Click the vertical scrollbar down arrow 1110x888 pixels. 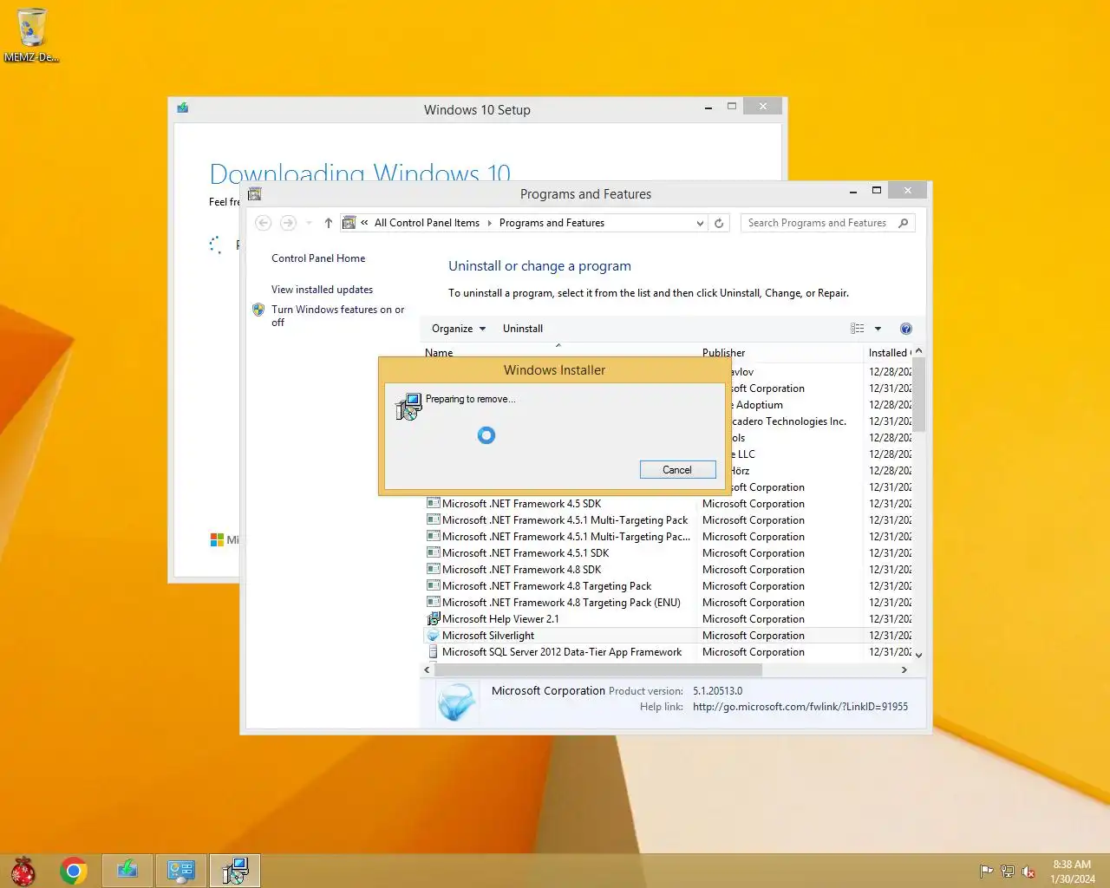pos(918,655)
